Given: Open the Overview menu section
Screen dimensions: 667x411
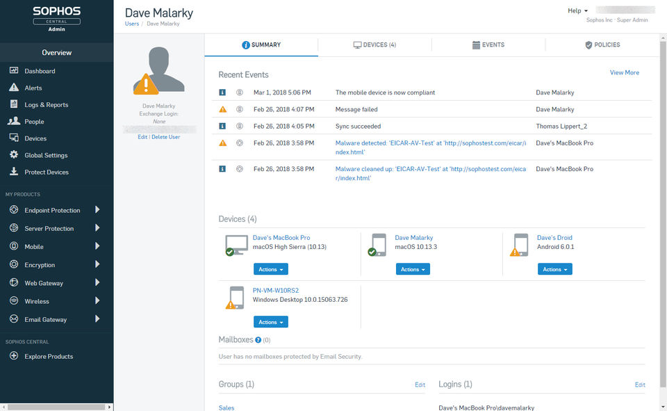Looking at the screenshot, I should point(56,52).
